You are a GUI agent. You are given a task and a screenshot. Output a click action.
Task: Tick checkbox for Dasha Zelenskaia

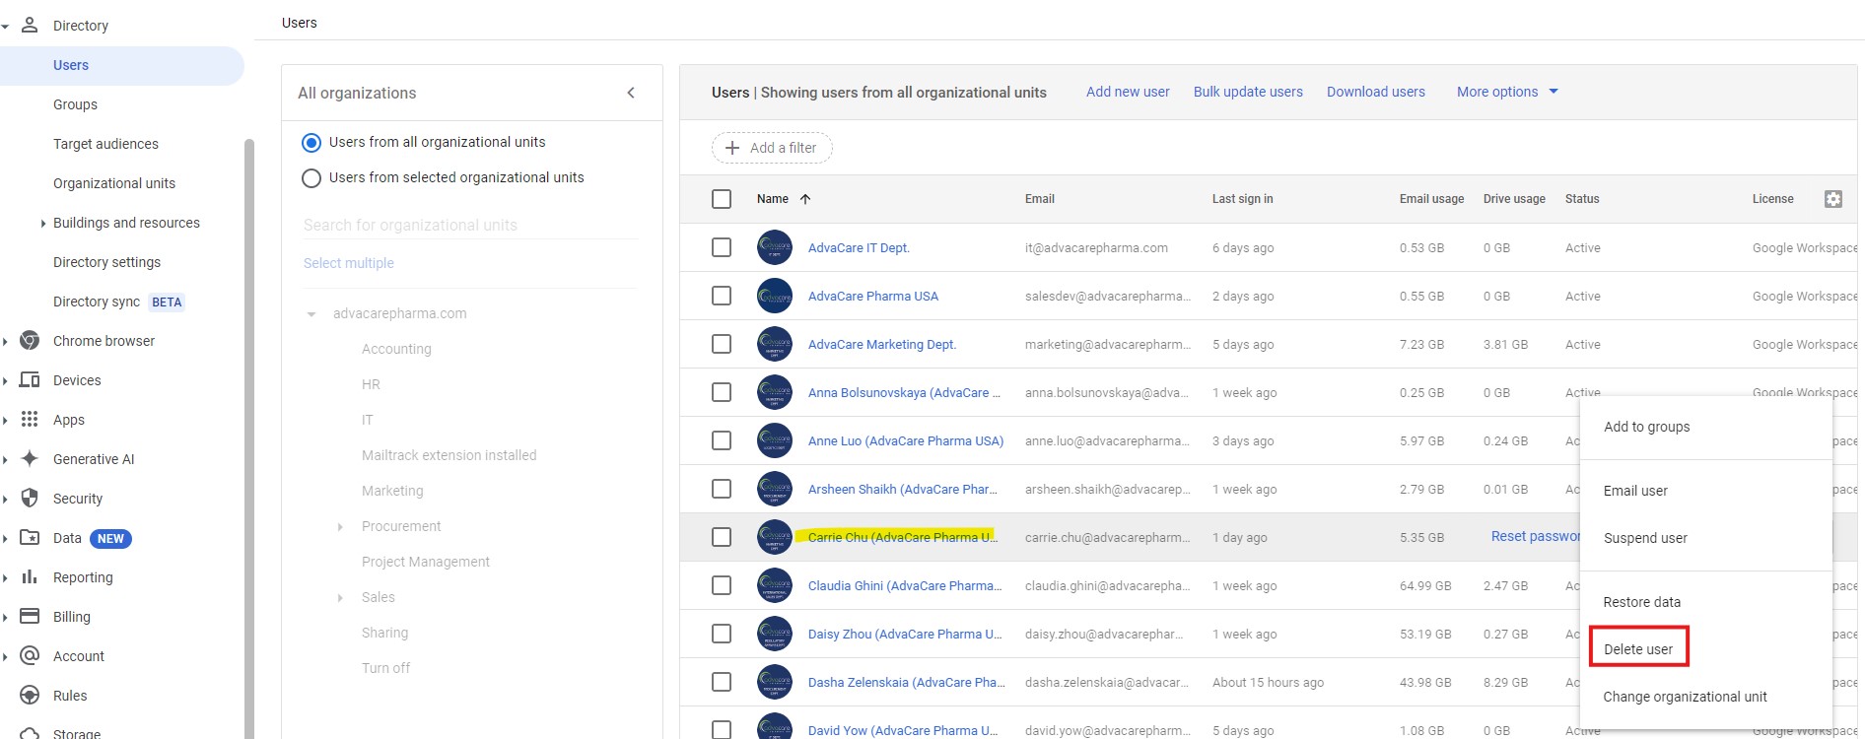[x=722, y=682]
